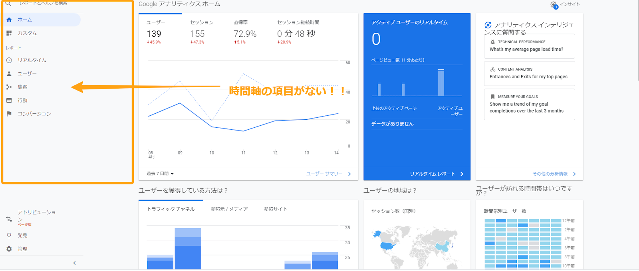Switch to the トラフィック チャネル tab
Viewport: 639px width, 271px height.
[x=171, y=209]
